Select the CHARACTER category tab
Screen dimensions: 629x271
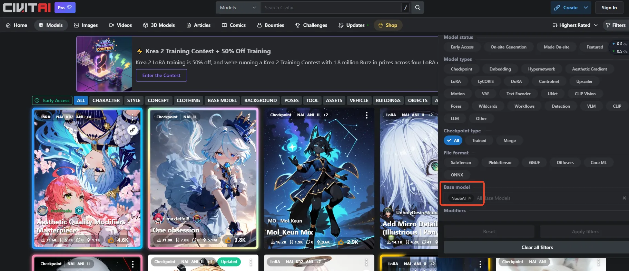click(106, 100)
